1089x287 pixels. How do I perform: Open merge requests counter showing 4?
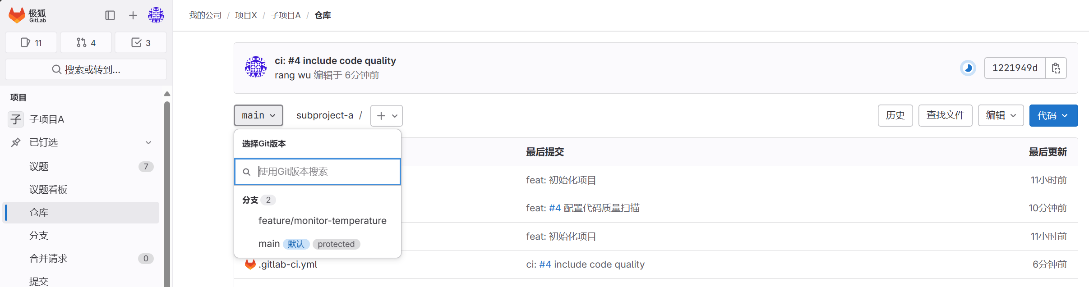[86, 43]
